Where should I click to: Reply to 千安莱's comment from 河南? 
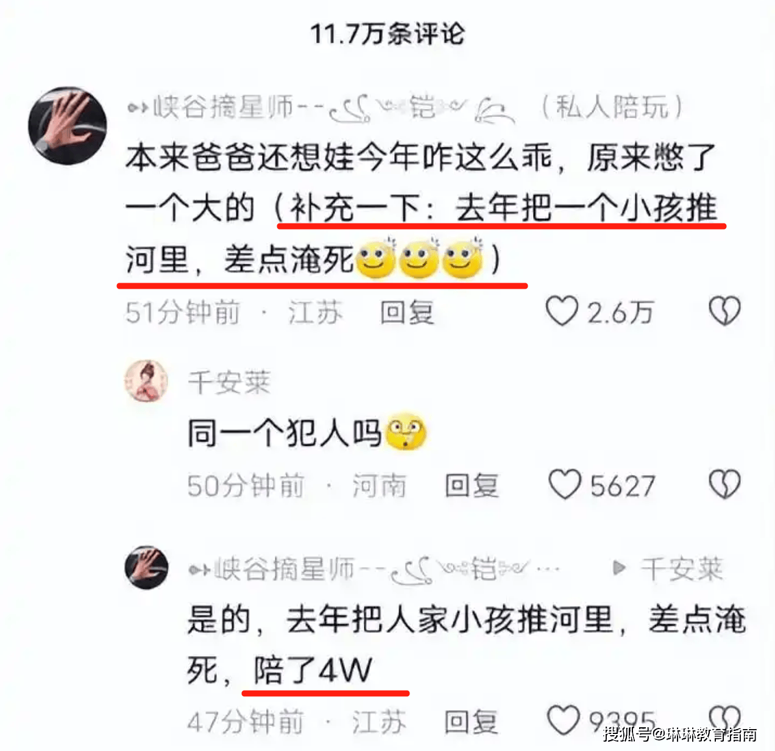click(x=472, y=486)
